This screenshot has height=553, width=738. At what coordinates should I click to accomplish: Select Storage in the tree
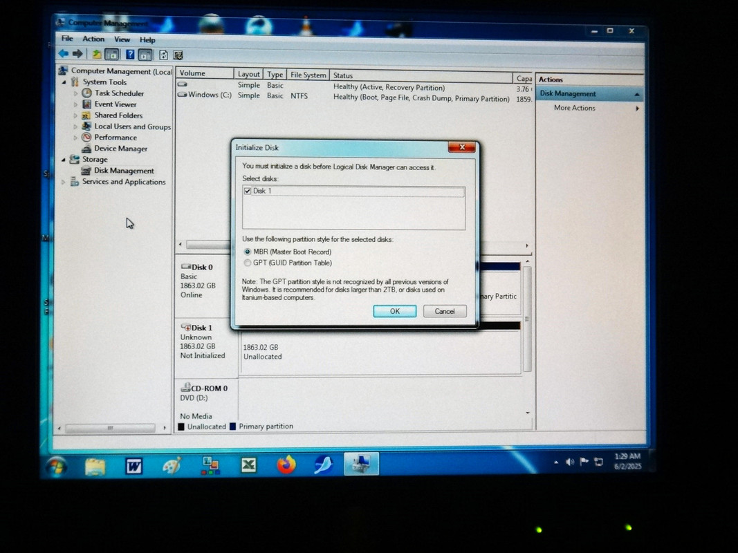pos(95,160)
